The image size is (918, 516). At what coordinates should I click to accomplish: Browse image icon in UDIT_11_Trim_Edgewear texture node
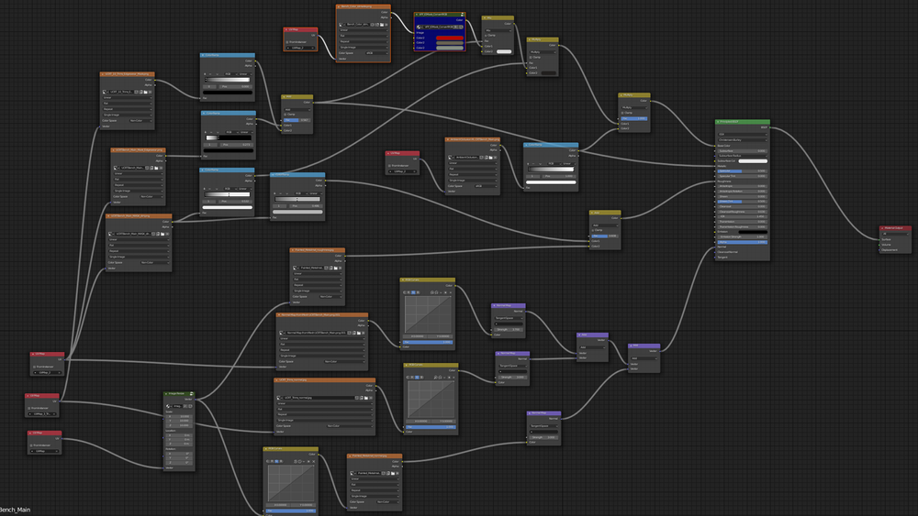[x=105, y=92]
